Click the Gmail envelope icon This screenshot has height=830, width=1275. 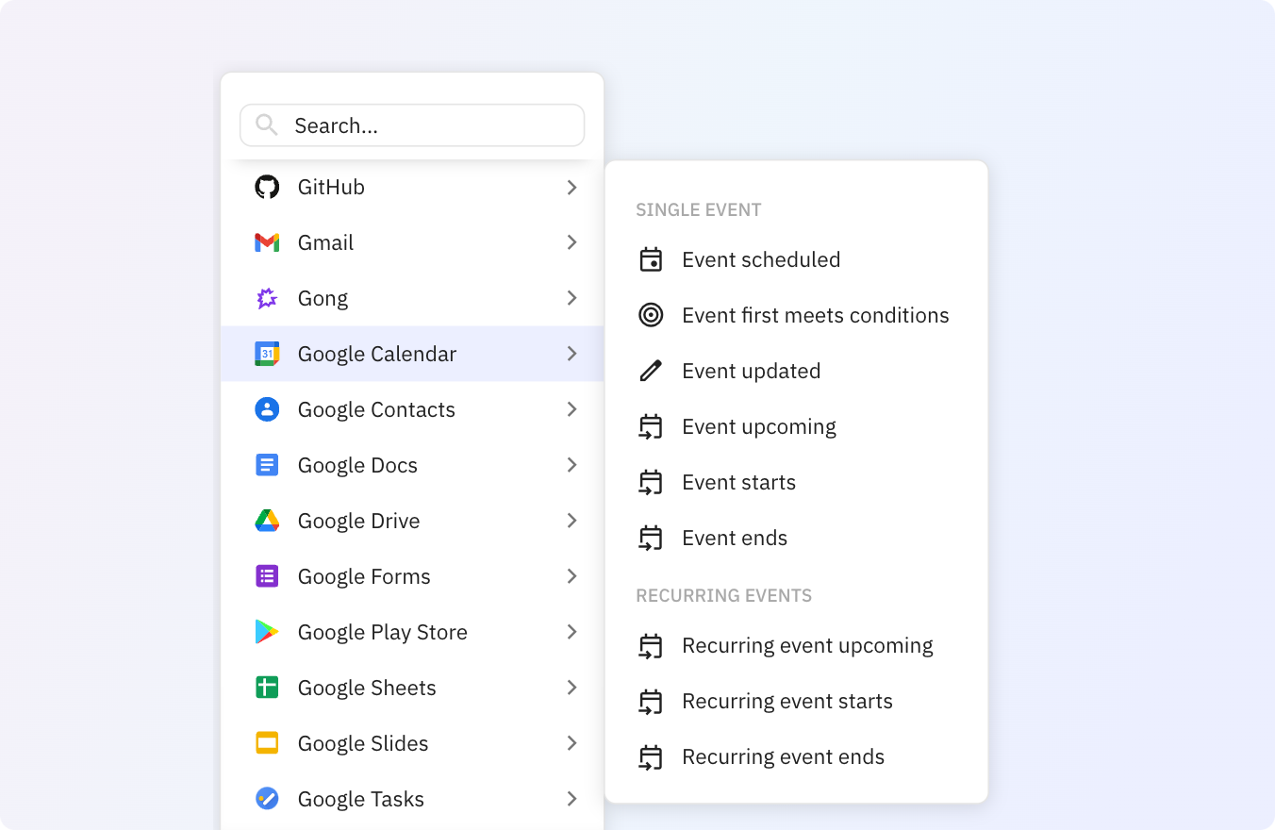(267, 242)
